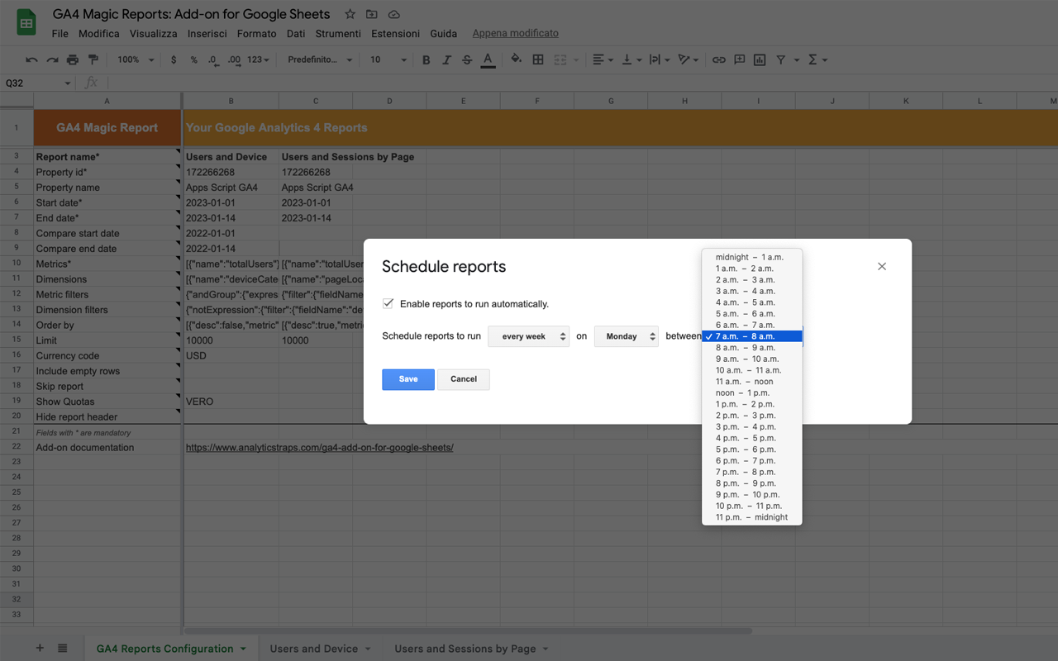Click the Save button
This screenshot has width=1058, height=661.
pos(407,378)
